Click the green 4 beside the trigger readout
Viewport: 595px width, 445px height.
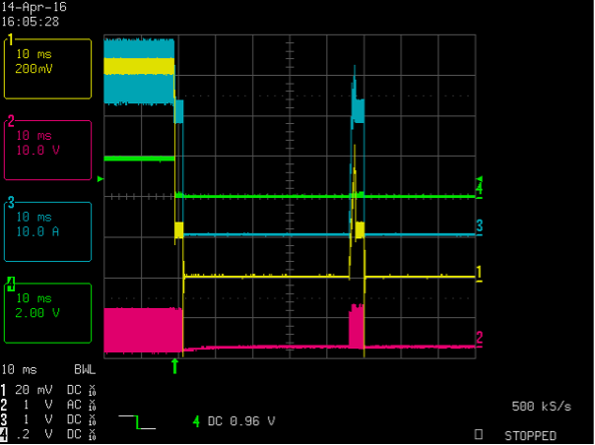pyautogui.click(x=196, y=421)
